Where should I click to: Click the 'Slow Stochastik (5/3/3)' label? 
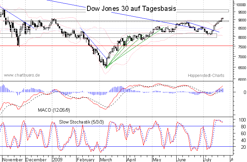[x=81, y=122]
